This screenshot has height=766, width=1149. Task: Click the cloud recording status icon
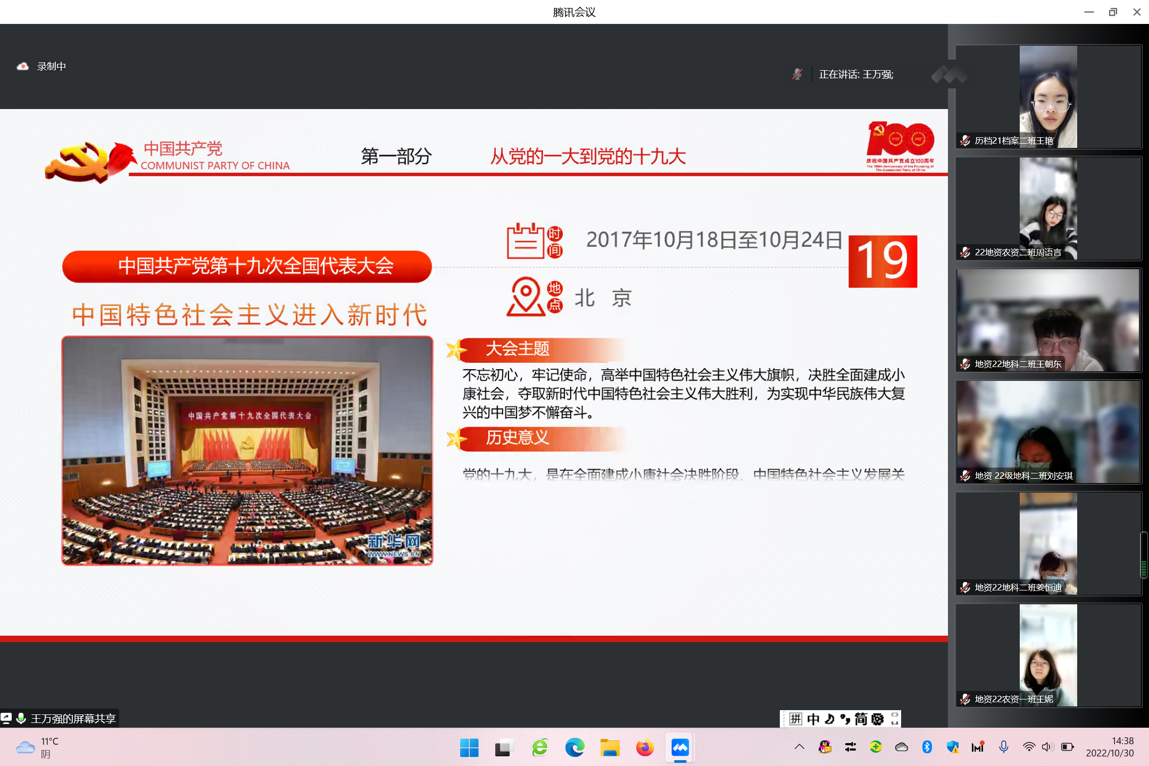[22, 66]
